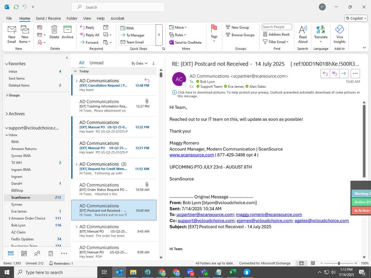Click the New Email icon
The height and width of the screenshot is (278, 371).
tap(12, 34)
